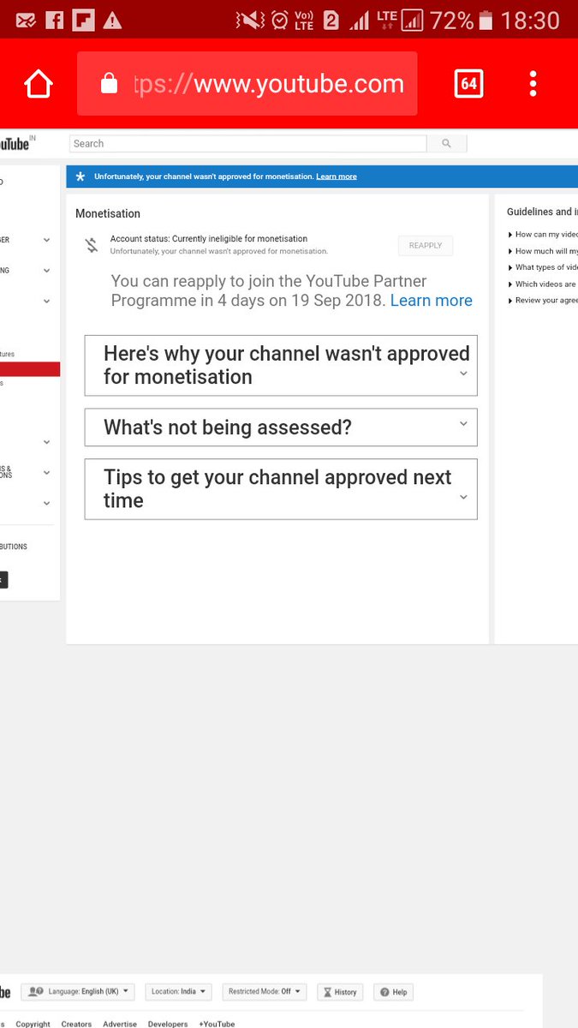Click the Monetisation heading text
Image resolution: width=578 pixels, height=1028 pixels.
pos(108,213)
